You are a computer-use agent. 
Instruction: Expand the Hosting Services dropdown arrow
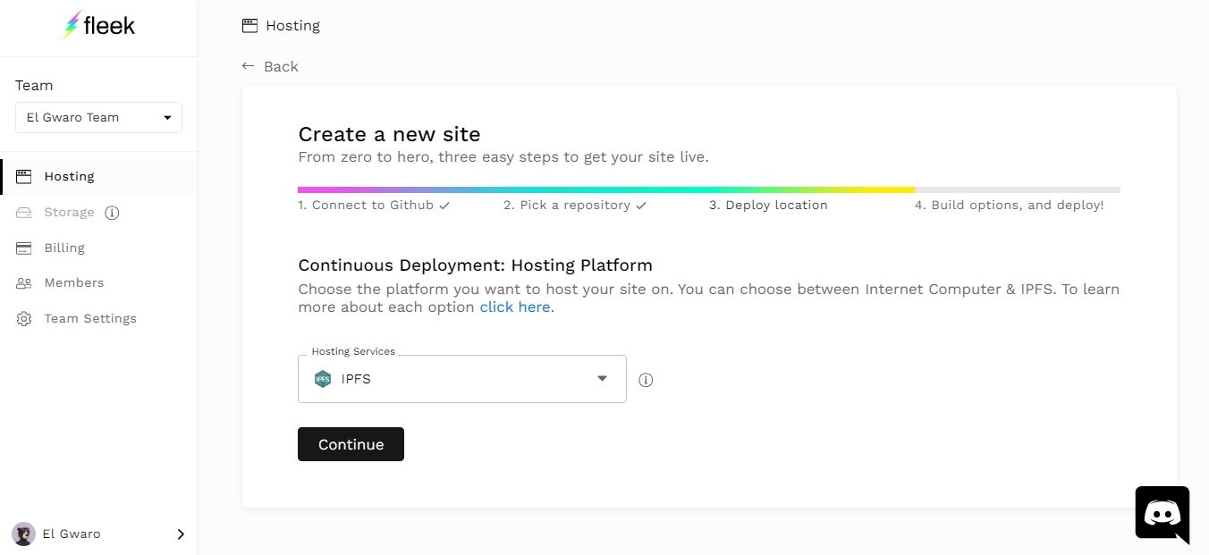[602, 379]
